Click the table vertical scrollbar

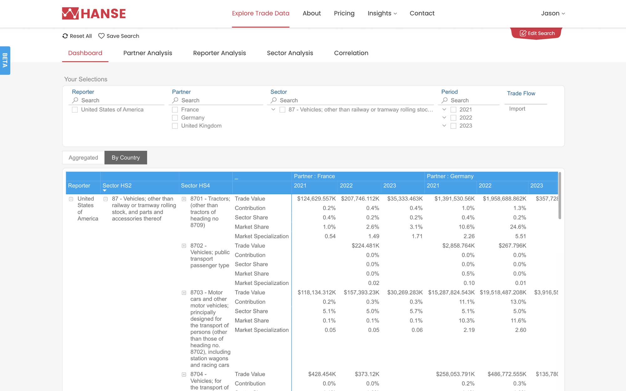tap(560, 195)
